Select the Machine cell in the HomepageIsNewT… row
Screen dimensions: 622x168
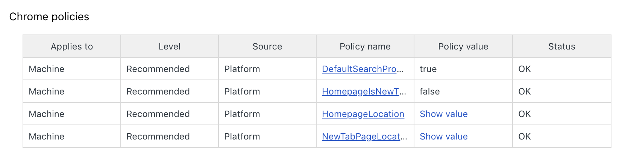tap(47, 91)
